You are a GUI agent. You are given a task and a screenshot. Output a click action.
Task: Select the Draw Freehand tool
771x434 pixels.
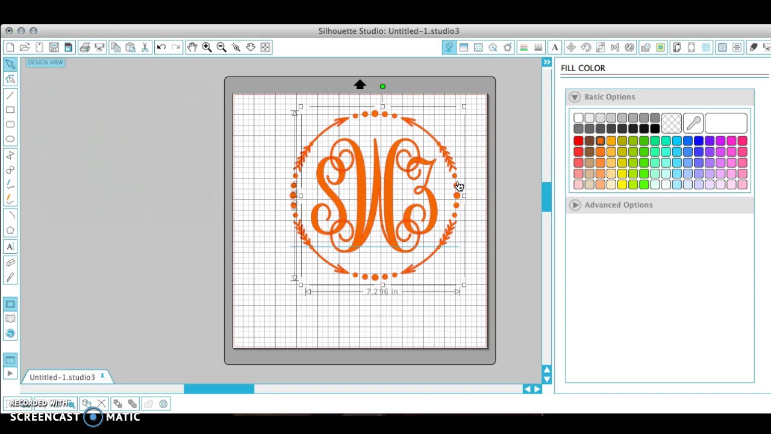(10, 184)
